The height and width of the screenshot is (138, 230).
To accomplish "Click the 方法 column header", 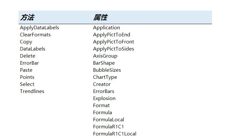I will coord(27,17).
